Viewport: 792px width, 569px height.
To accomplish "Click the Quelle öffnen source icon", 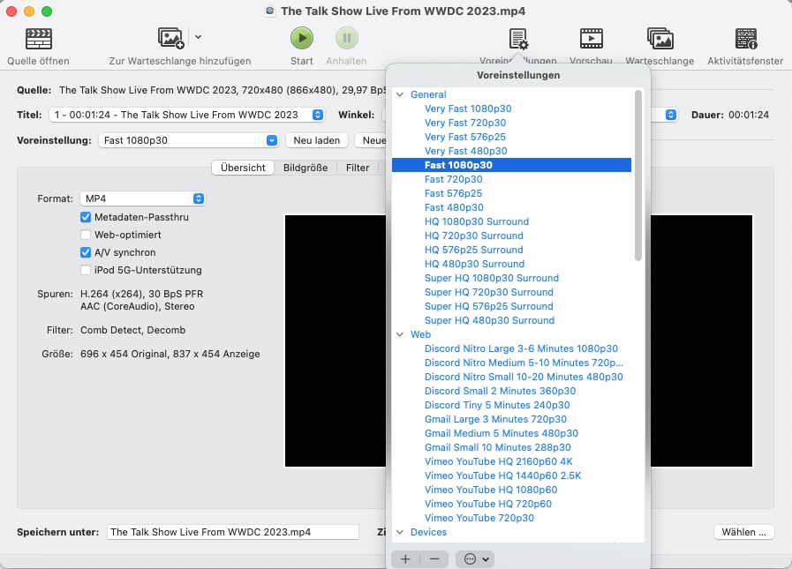I will point(39,39).
